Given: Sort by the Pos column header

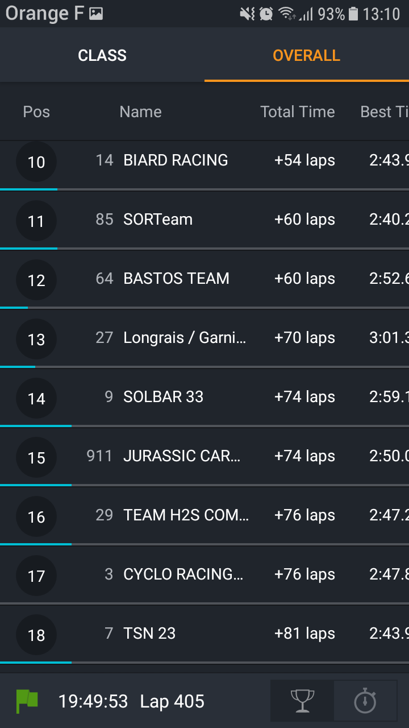Looking at the screenshot, I should click(36, 111).
